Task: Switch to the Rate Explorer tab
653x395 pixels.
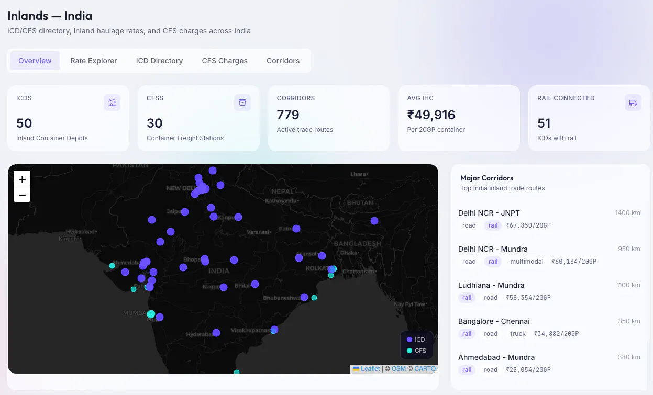Action: (94, 61)
